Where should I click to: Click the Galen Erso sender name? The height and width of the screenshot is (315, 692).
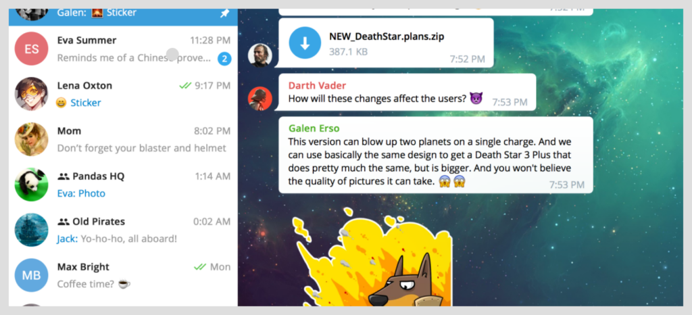[x=314, y=129]
